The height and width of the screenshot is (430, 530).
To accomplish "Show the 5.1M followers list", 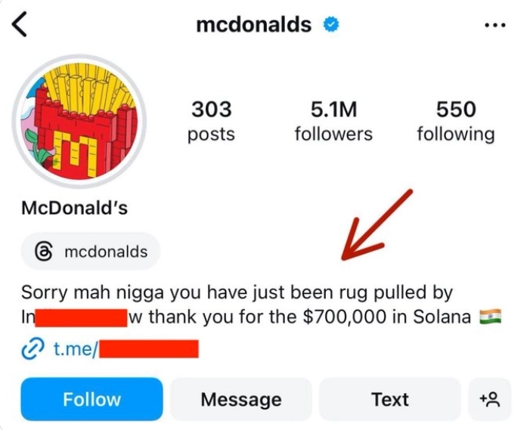I will [333, 121].
